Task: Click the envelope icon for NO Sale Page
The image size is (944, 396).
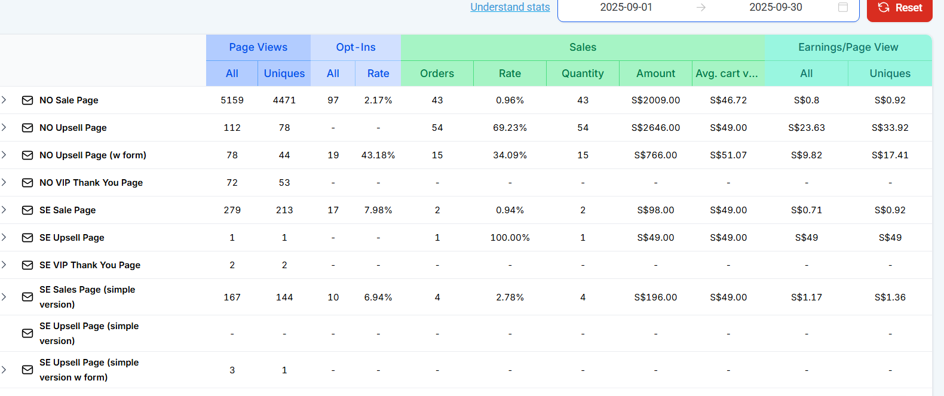Action: click(x=27, y=100)
